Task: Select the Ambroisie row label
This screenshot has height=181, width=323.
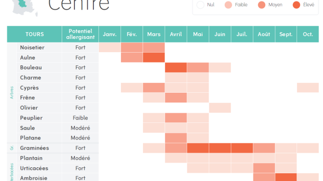Action: pos(34,178)
